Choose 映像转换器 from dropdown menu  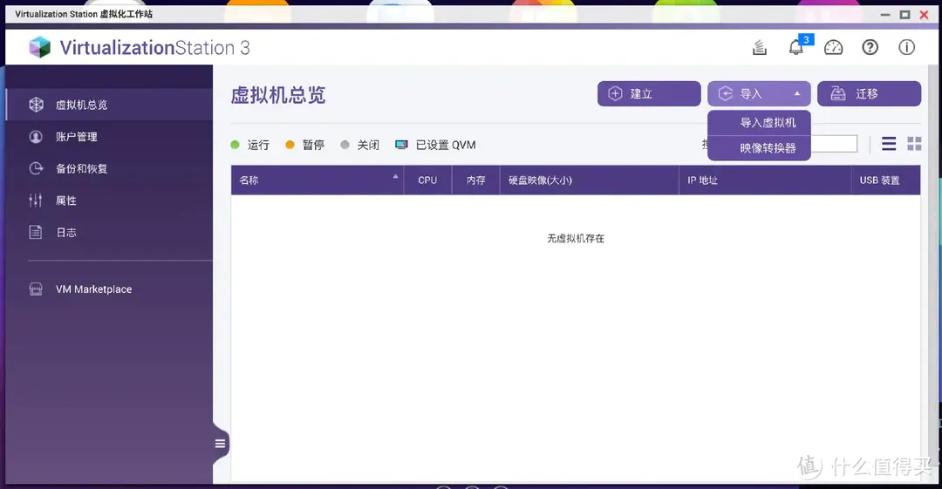click(760, 148)
